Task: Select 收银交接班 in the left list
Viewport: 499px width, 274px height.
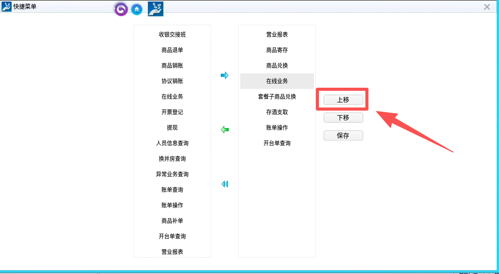Action: coord(172,35)
